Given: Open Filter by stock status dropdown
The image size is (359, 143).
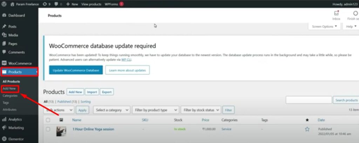Looking at the screenshot, I should [201, 110].
